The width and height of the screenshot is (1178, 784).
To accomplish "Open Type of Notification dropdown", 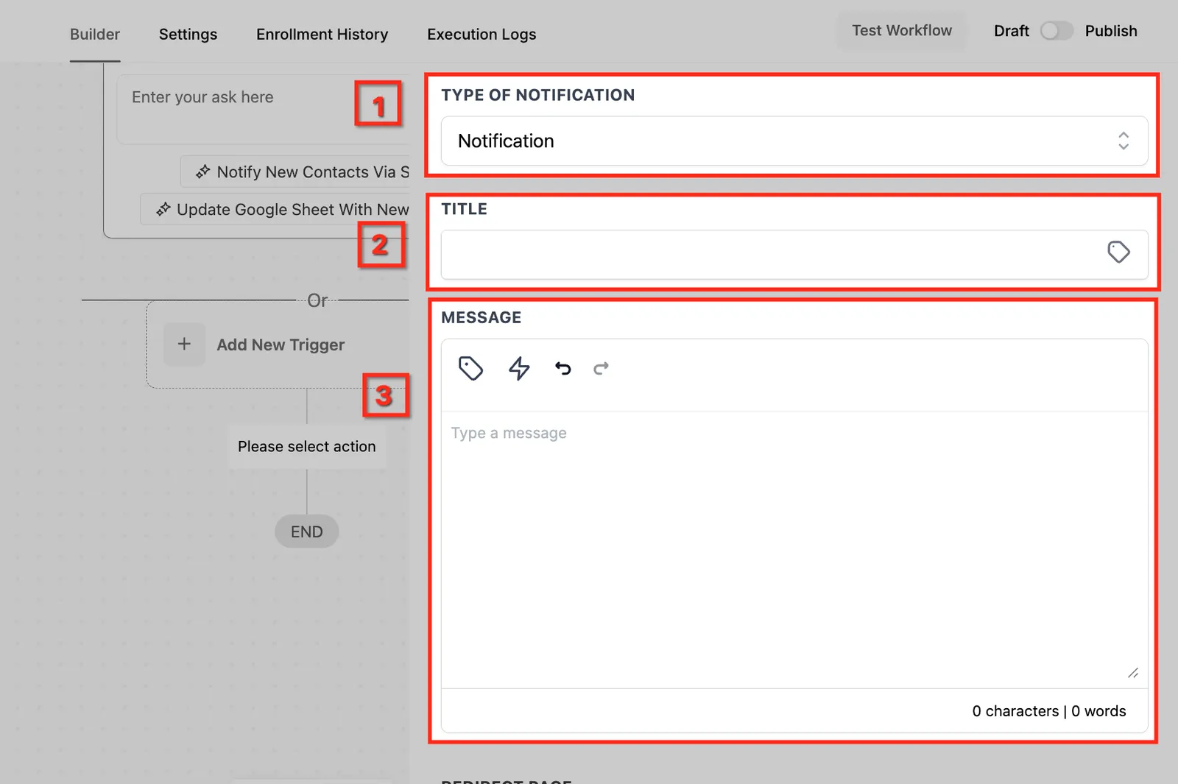I will point(794,141).
